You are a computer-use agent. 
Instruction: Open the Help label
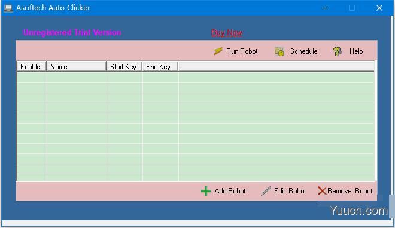click(x=356, y=51)
